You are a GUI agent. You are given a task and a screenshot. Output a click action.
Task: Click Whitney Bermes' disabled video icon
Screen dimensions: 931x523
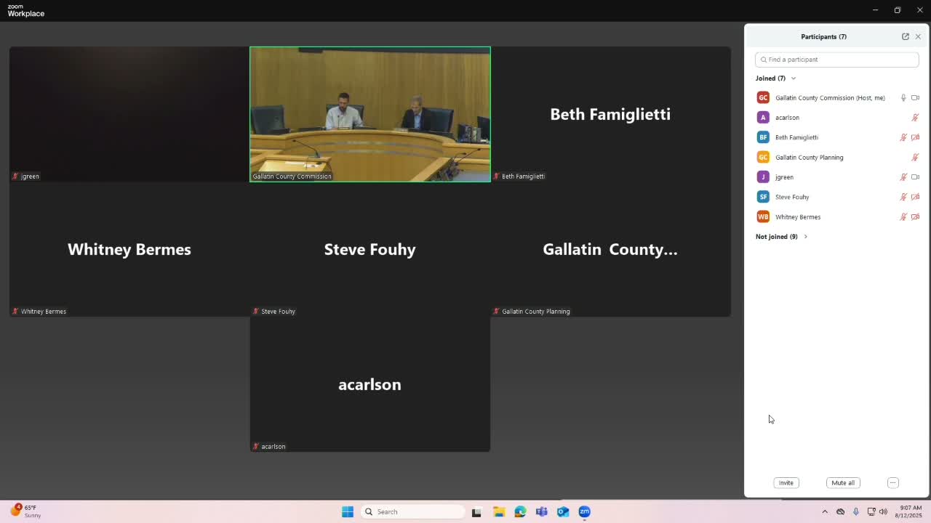point(915,216)
